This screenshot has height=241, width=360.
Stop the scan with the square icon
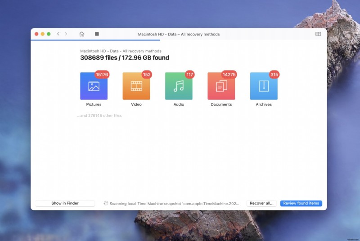[x=97, y=34]
